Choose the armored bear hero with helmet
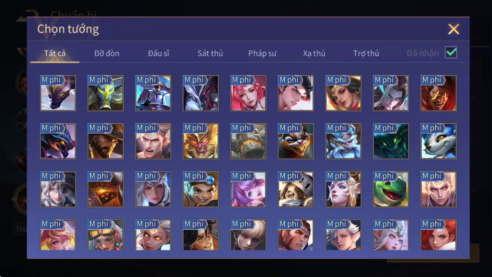 296,189
